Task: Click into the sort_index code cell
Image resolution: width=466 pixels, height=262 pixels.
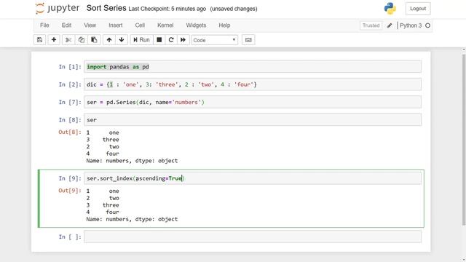Action: click(x=253, y=178)
